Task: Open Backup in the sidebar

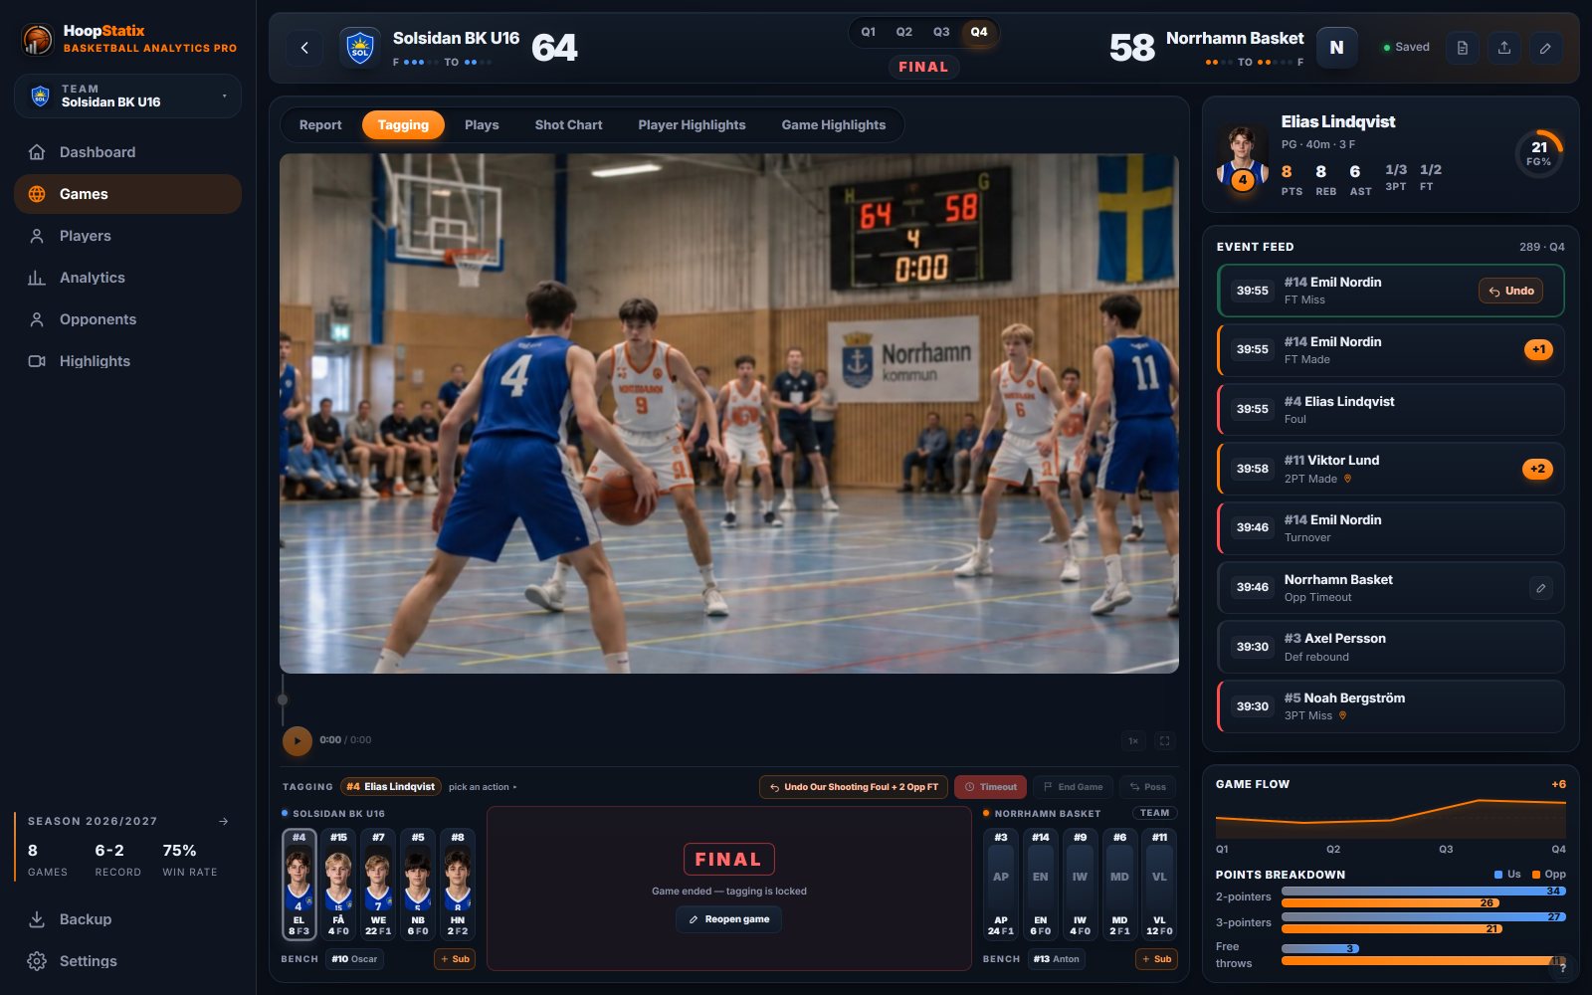Action: pos(127,919)
